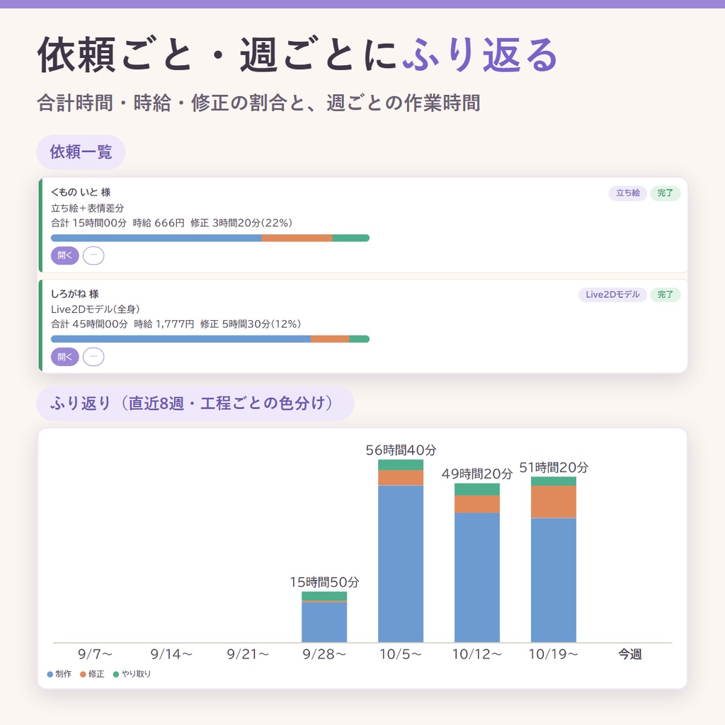Open the しろがね commission with 開く

point(64,357)
